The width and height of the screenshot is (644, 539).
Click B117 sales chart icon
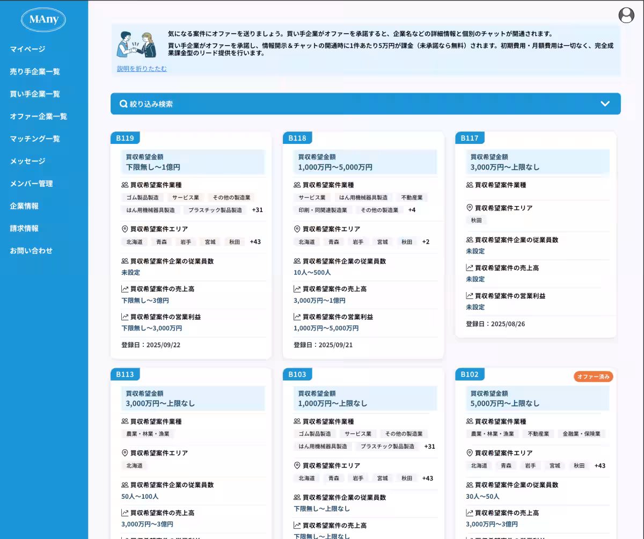pos(470,268)
